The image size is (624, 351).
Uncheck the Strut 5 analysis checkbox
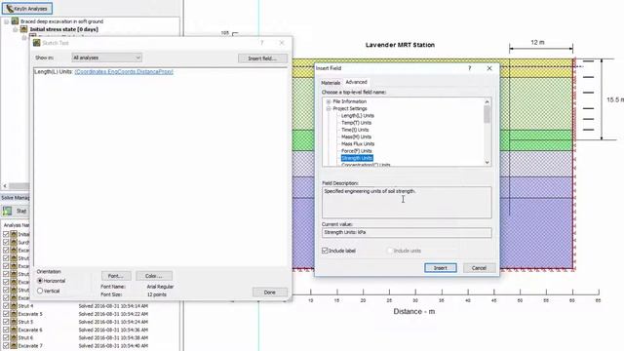pyautogui.click(x=6, y=322)
